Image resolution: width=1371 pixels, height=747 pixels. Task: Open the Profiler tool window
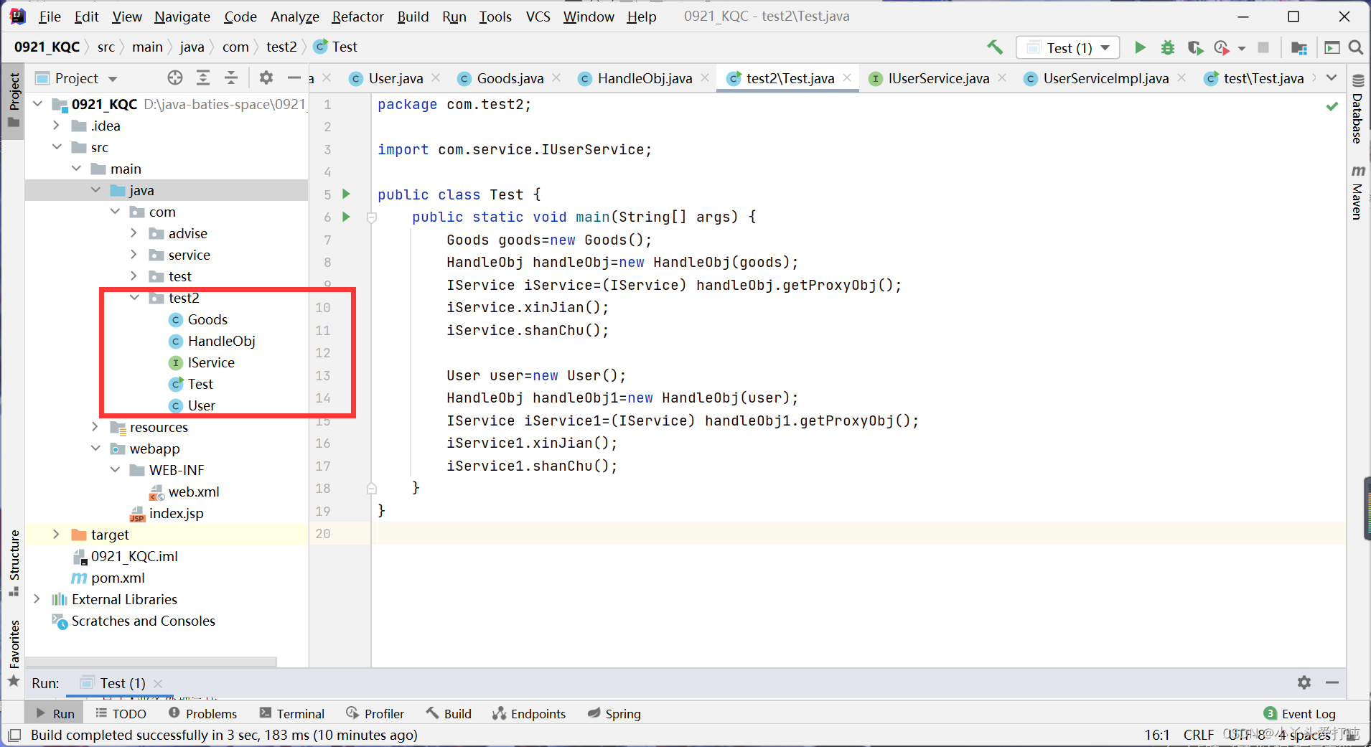coord(375,713)
